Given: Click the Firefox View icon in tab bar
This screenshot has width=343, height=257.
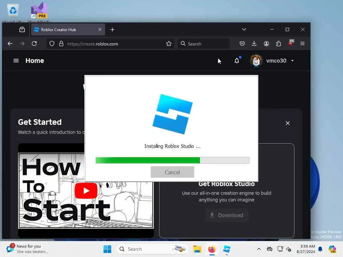Looking at the screenshot, I should (22, 29).
